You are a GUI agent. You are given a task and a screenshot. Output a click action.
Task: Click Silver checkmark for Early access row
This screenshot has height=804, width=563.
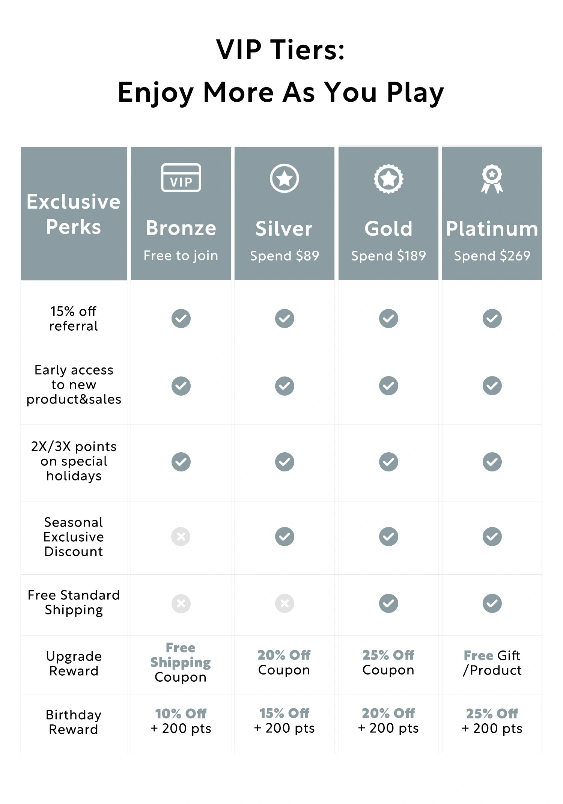tap(285, 386)
